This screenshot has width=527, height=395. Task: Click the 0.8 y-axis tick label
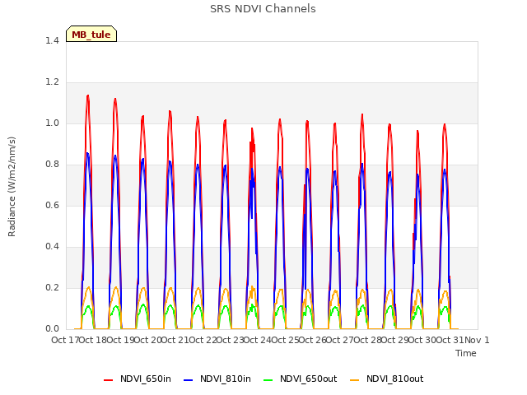pos(52,165)
